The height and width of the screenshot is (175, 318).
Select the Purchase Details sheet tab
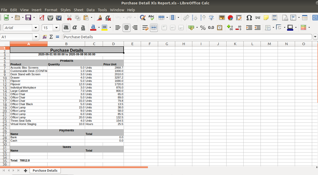(x=45, y=170)
